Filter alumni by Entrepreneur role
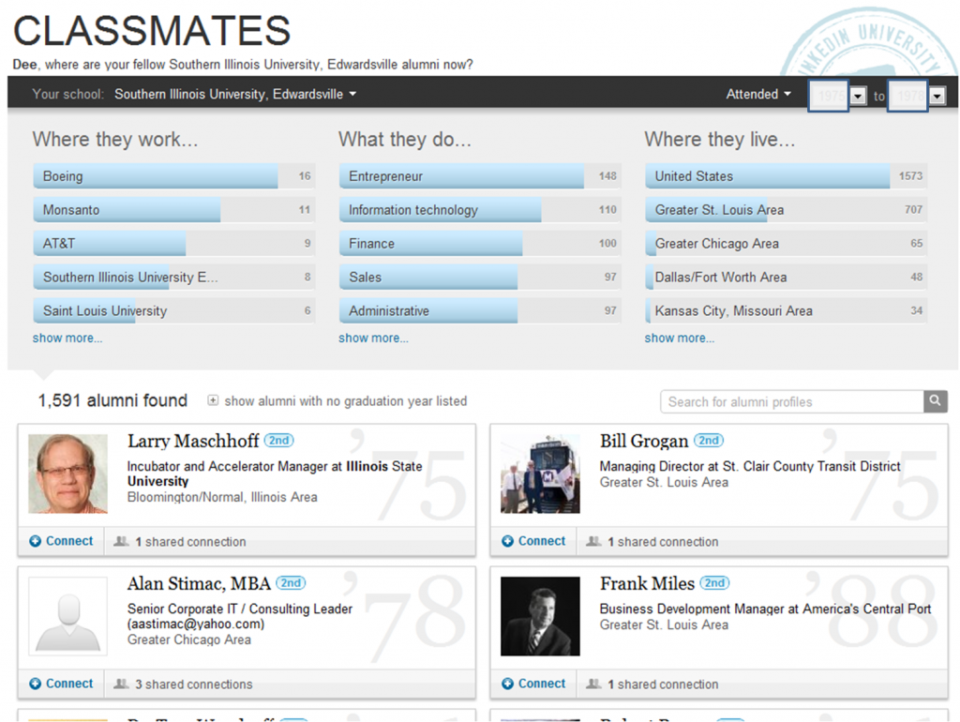 tap(480, 176)
